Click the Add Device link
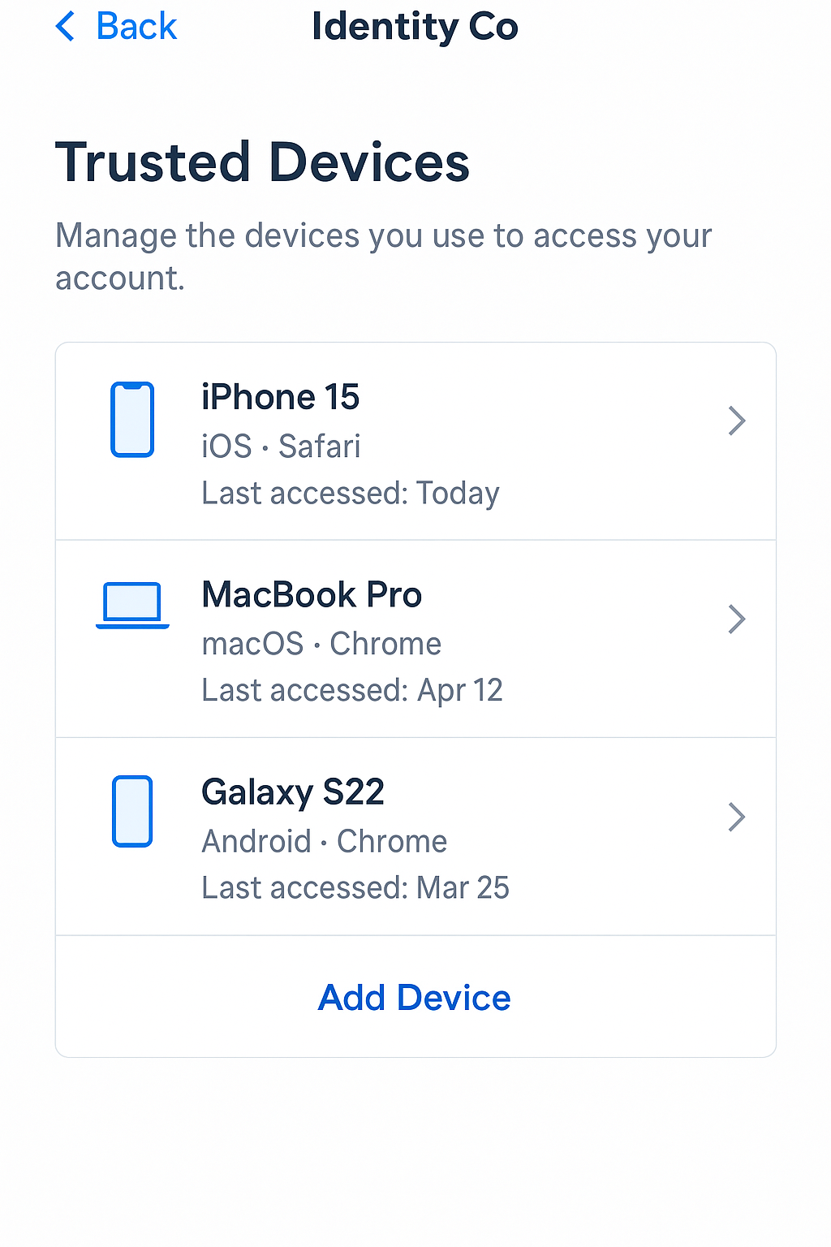 click(414, 997)
